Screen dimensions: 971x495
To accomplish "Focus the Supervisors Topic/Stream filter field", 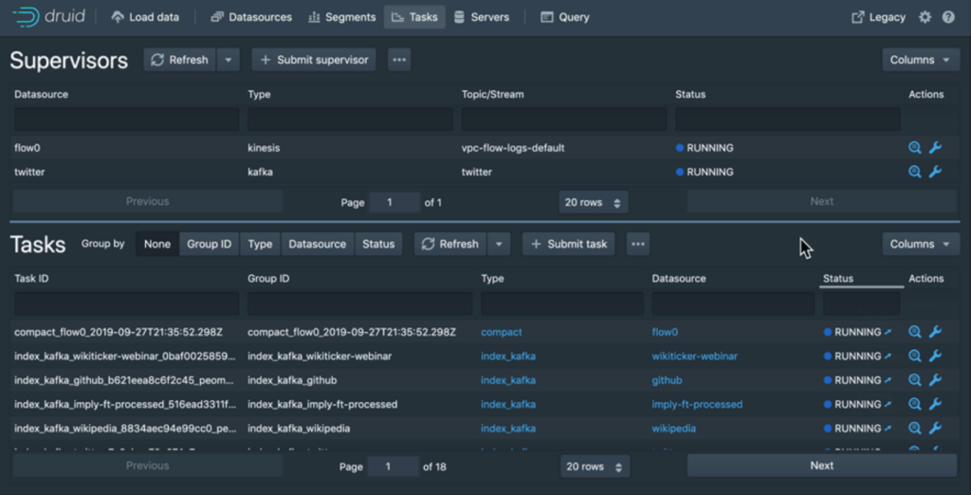I will 564,119.
